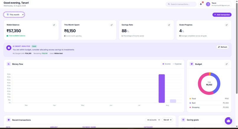Image resolution: width=238 pixels, height=129 pixels.
Task: Click the Good evening, Tarun! greeting
Action: (x=16, y=3)
